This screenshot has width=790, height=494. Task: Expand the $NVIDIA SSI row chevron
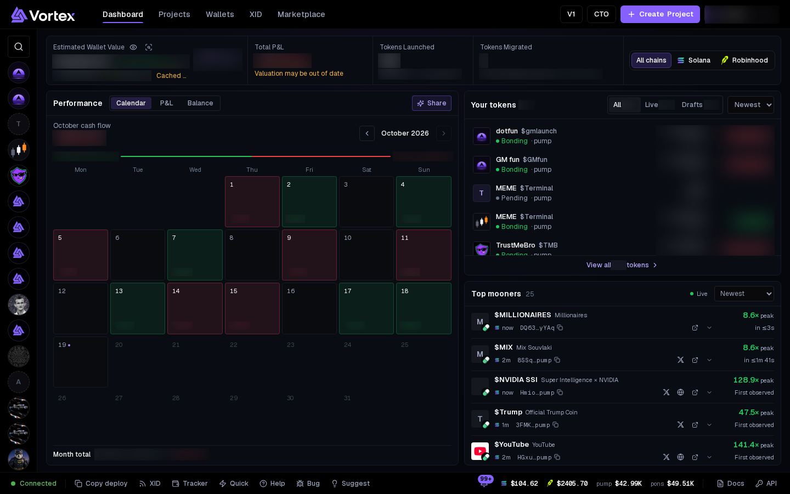pos(709,392)
